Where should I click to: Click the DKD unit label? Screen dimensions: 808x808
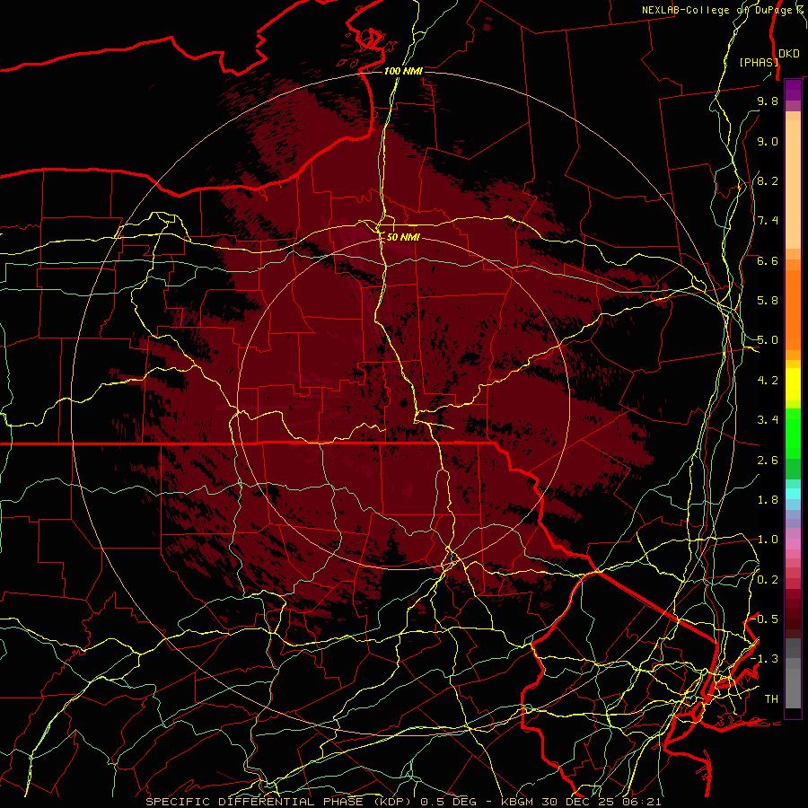[789, 54]
